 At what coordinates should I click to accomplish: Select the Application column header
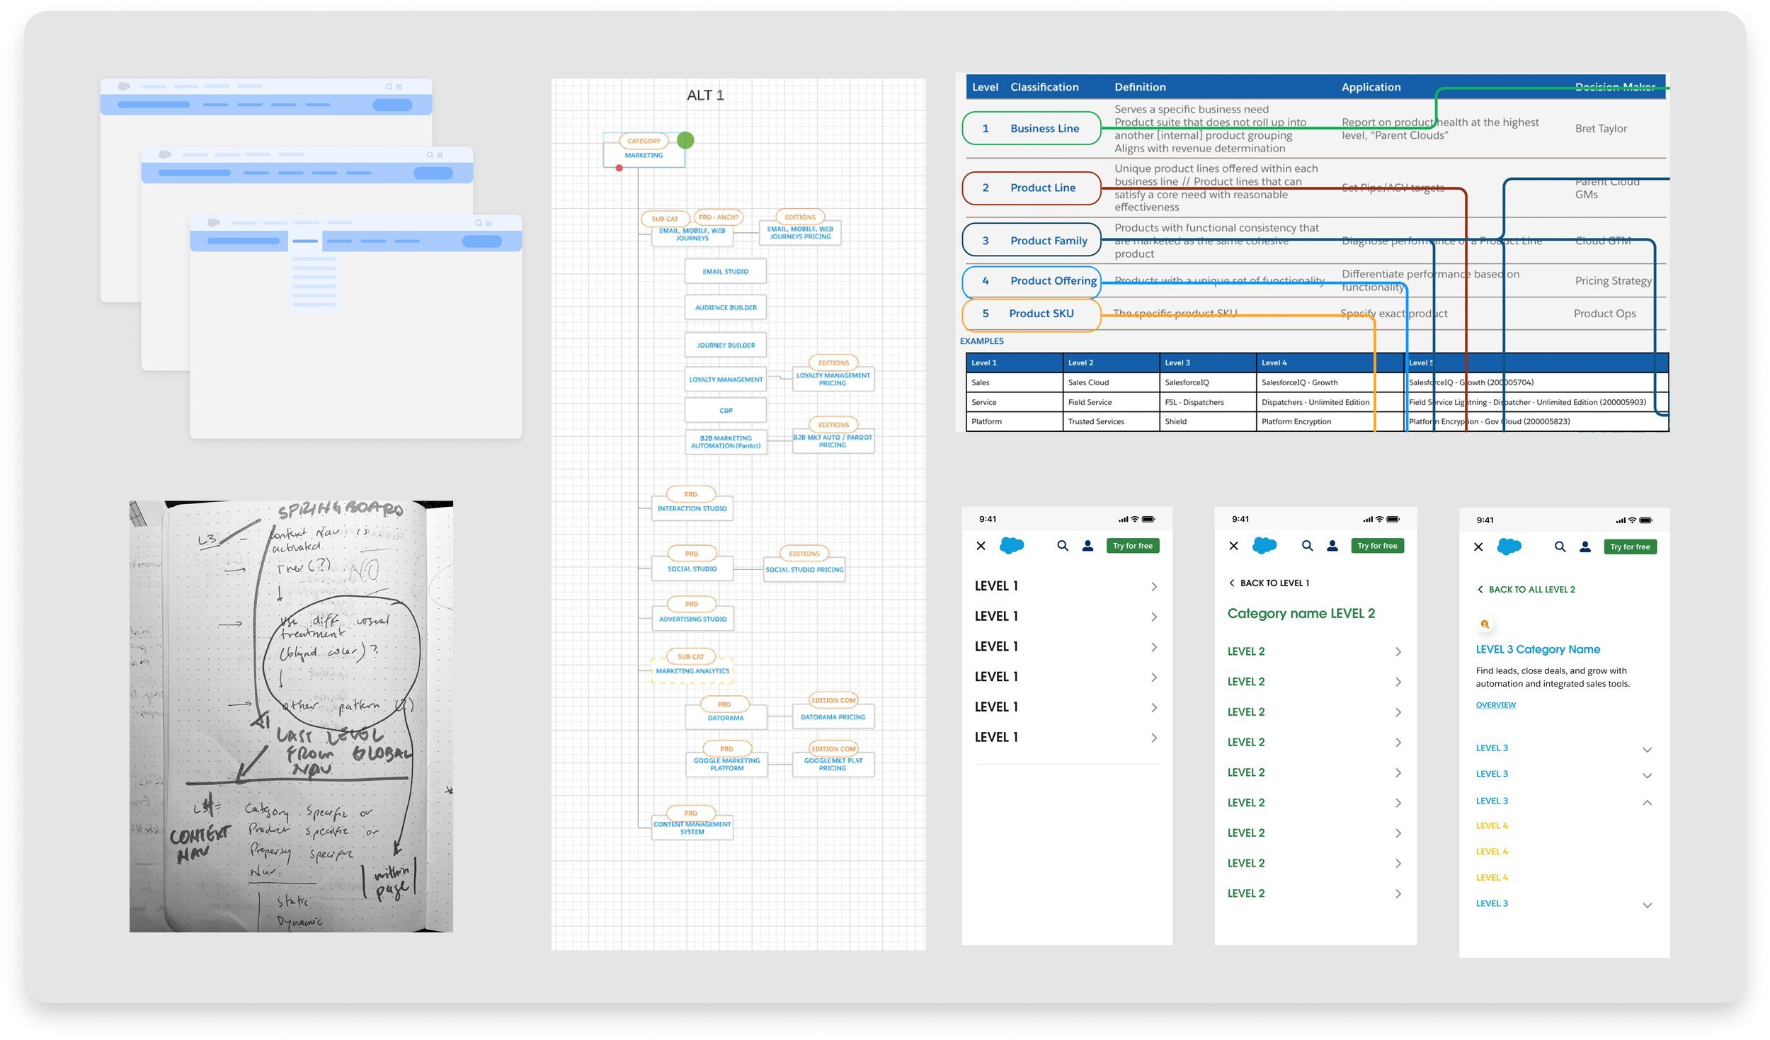(x=1371, y=87)
